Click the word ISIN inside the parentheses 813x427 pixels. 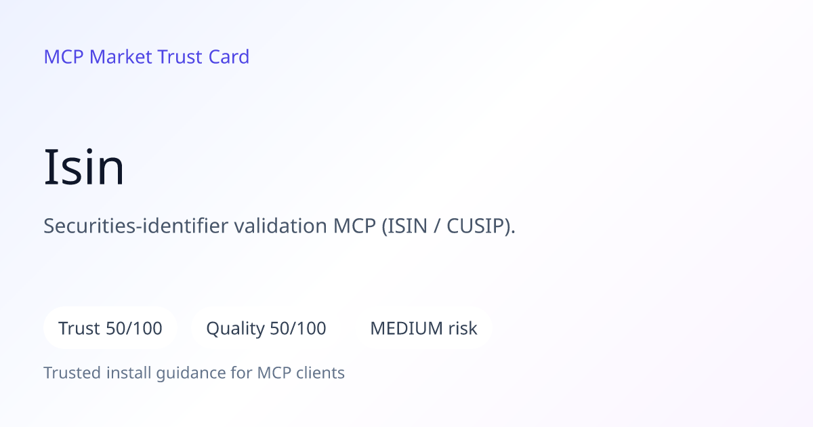point(414,226)
